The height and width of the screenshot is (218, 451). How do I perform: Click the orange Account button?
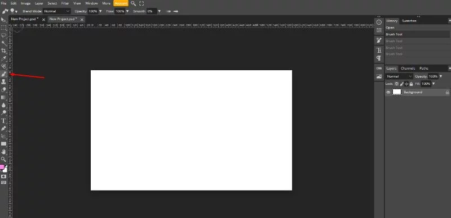tap(121, 3)
